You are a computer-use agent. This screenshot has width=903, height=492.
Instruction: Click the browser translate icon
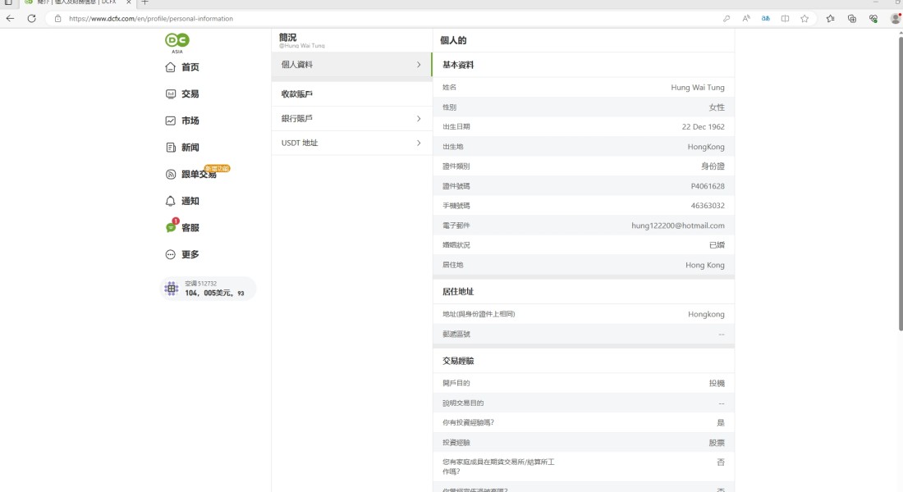(x=765, y=18)
